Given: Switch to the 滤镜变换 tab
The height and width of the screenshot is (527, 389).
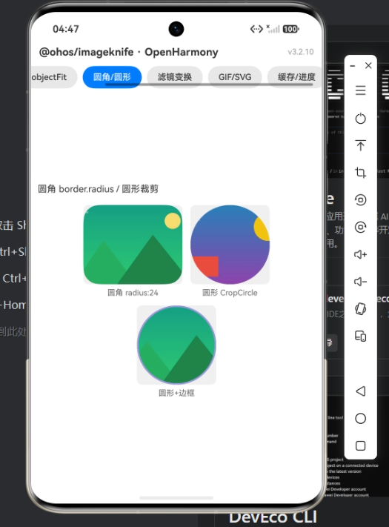Looking at the screenshot, I should [175, 77].
